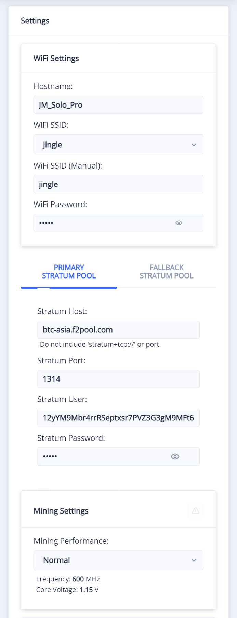
Task: Click the Stratum Password field
Action: (x=103, y=456)
